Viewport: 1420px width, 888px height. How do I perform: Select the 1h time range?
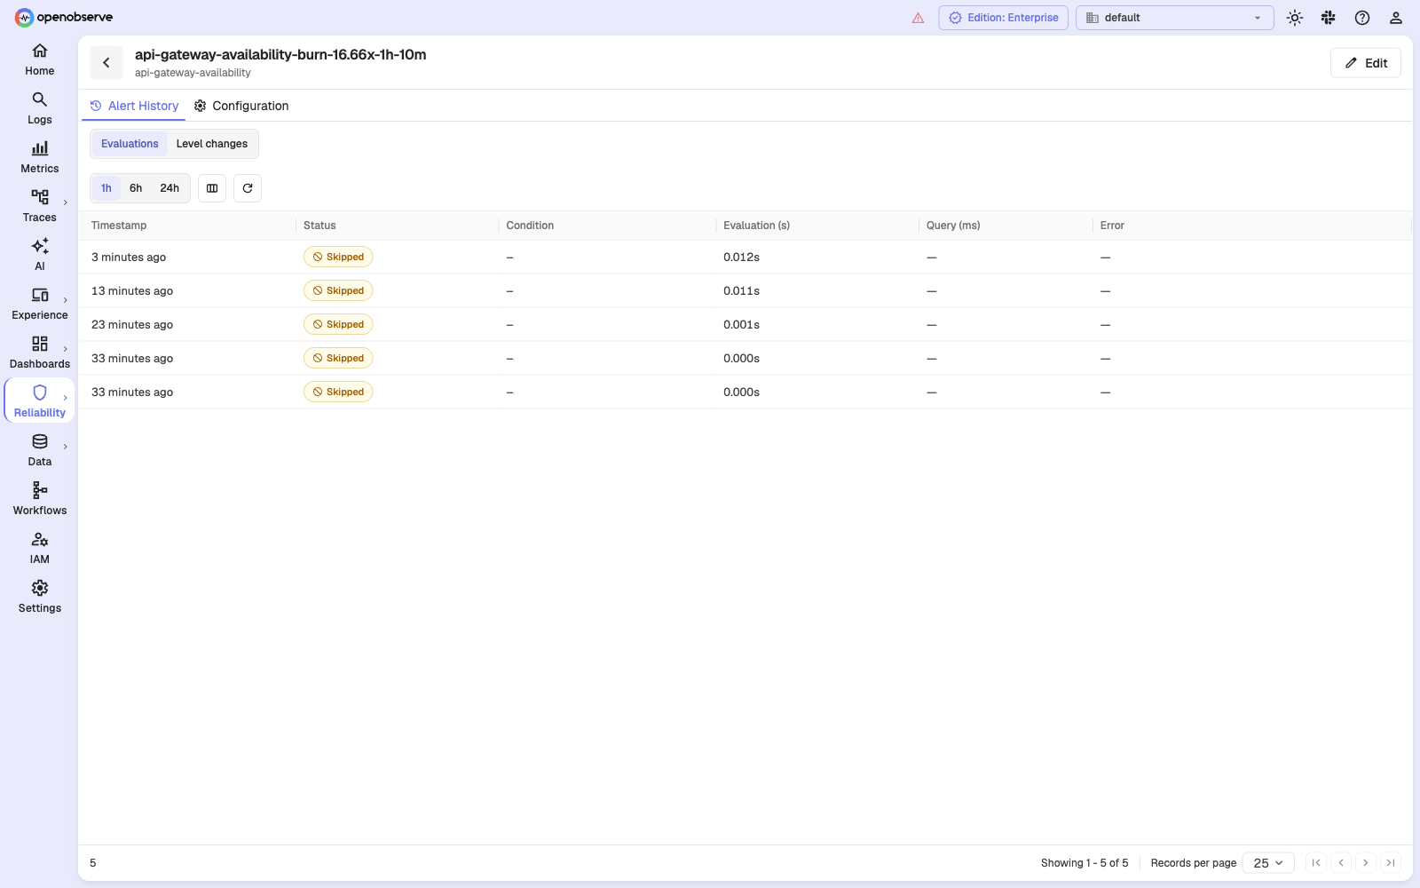(x=106, y=188)
